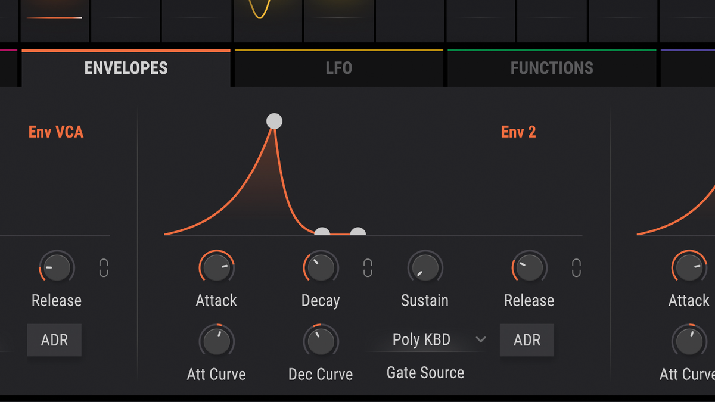Click the orange Env 2 label
Image resolution: width=715 pixels, height=402 pixels.
pos(517,132)
